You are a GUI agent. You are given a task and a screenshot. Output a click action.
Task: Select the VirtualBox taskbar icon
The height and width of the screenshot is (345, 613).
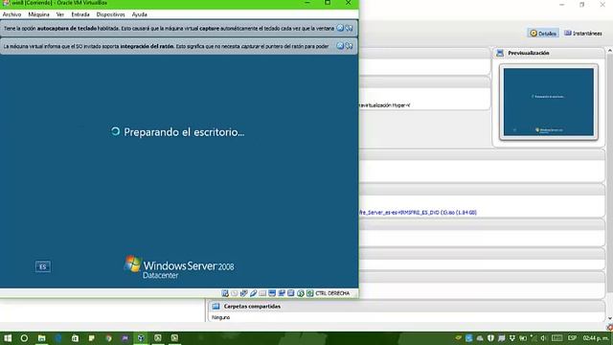(141, 338)
